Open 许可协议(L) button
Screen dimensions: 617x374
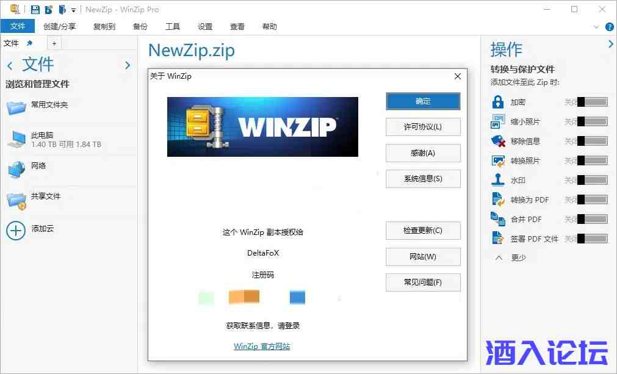(423, 127)
